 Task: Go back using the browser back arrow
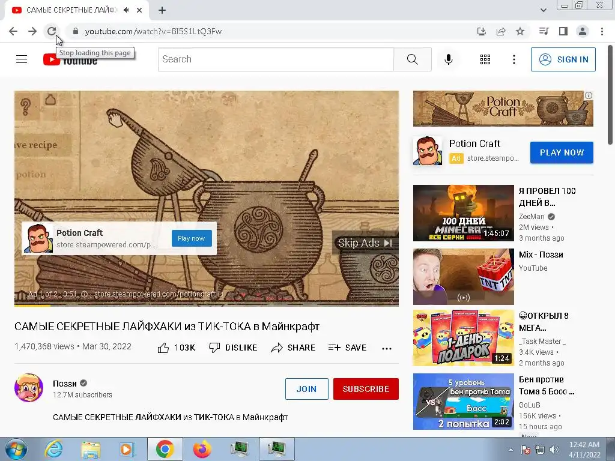(13, 31)
